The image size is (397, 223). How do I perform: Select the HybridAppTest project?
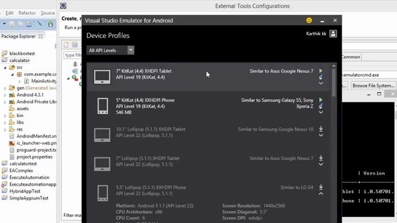click(25, 191)
